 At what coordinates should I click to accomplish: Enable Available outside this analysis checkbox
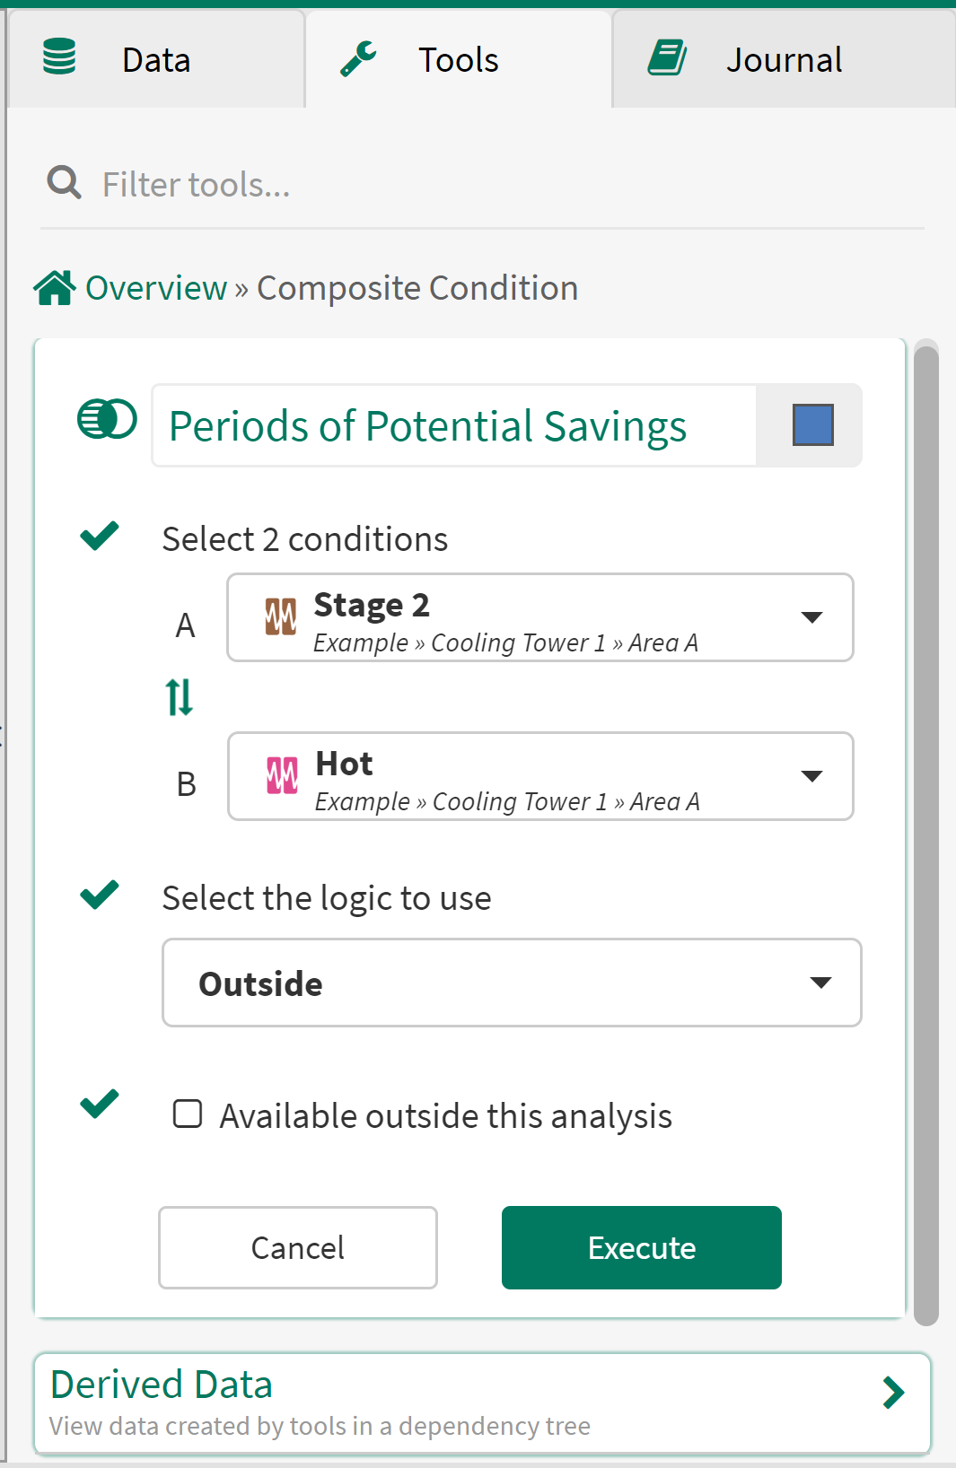[188, 1114]
